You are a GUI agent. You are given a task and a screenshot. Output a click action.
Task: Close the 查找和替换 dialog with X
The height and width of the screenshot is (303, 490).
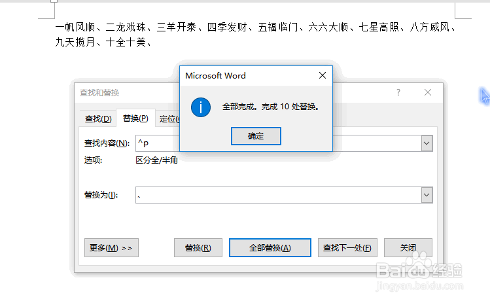click(428, 92)
